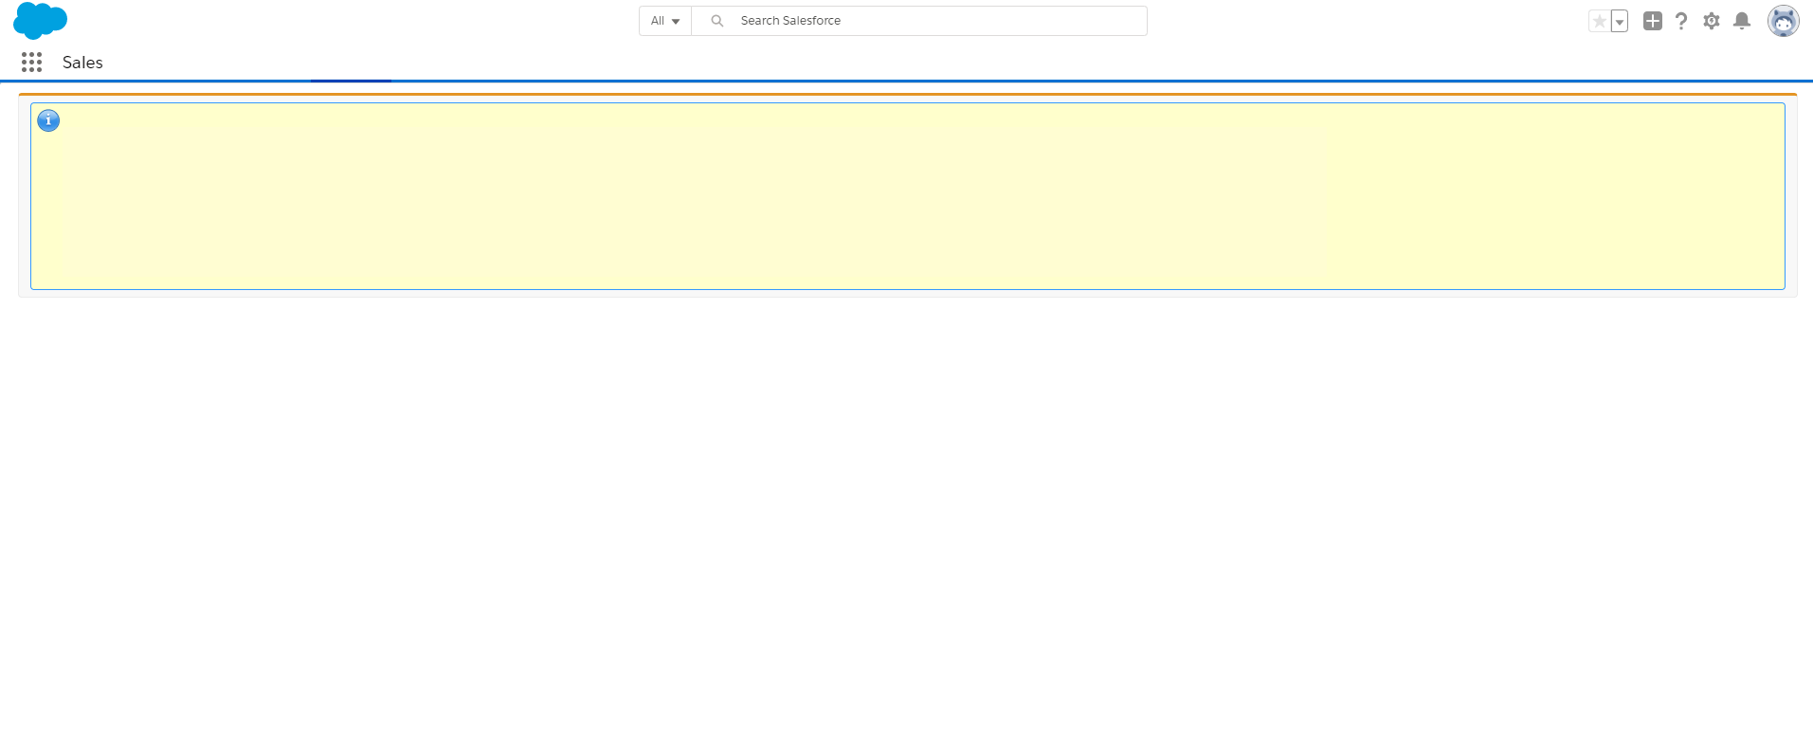Focus the Search Salesforce input field
This screenshot has width=1813, height=746.
point(919,21)
